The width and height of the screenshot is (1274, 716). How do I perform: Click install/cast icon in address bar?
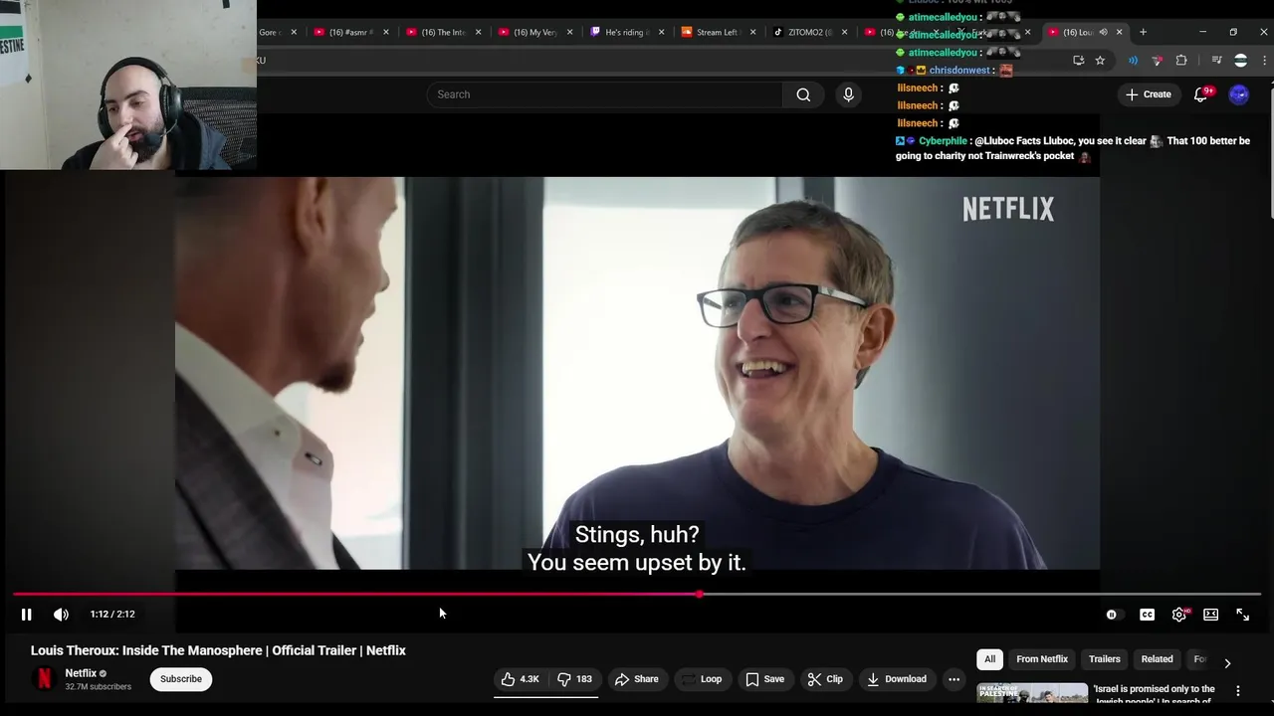point(1078,61)
